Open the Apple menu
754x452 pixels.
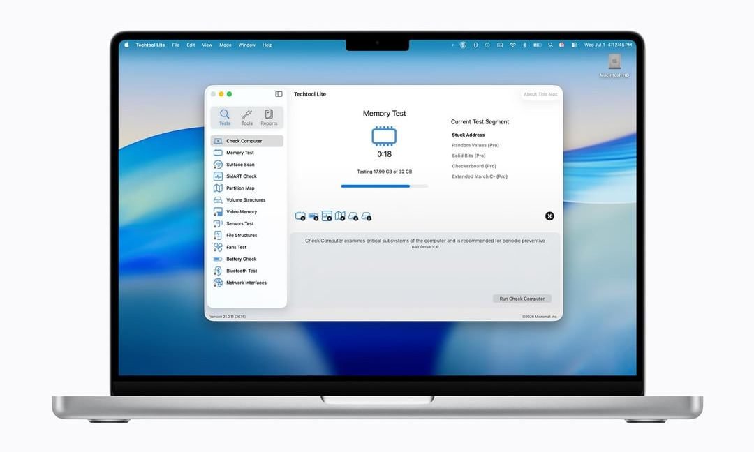coord(127,45)
